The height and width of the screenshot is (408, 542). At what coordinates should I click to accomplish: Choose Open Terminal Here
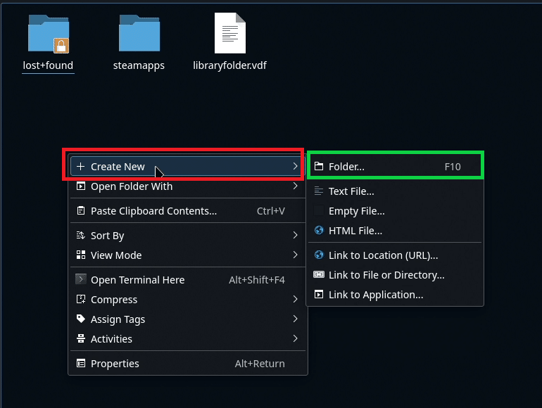pos(188,280)
